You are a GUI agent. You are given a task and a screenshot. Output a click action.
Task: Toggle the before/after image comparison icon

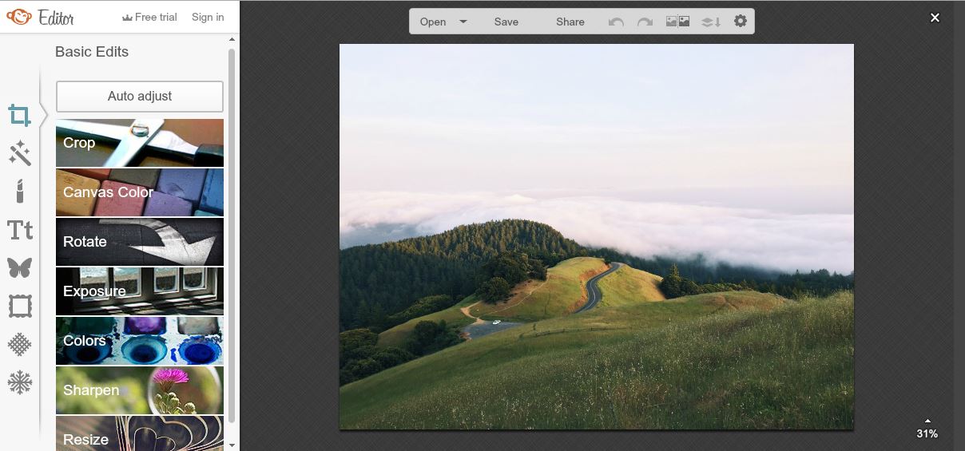click(x=677, y=22)
